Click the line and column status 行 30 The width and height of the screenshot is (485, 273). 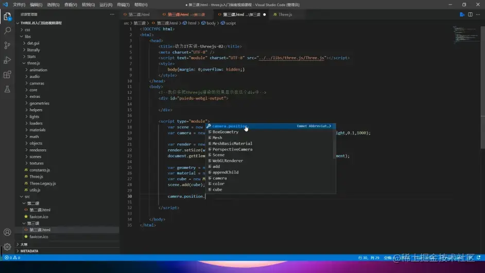click(x=369, y=258)
